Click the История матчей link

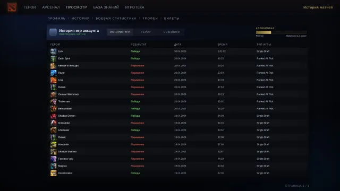point(318,7)
